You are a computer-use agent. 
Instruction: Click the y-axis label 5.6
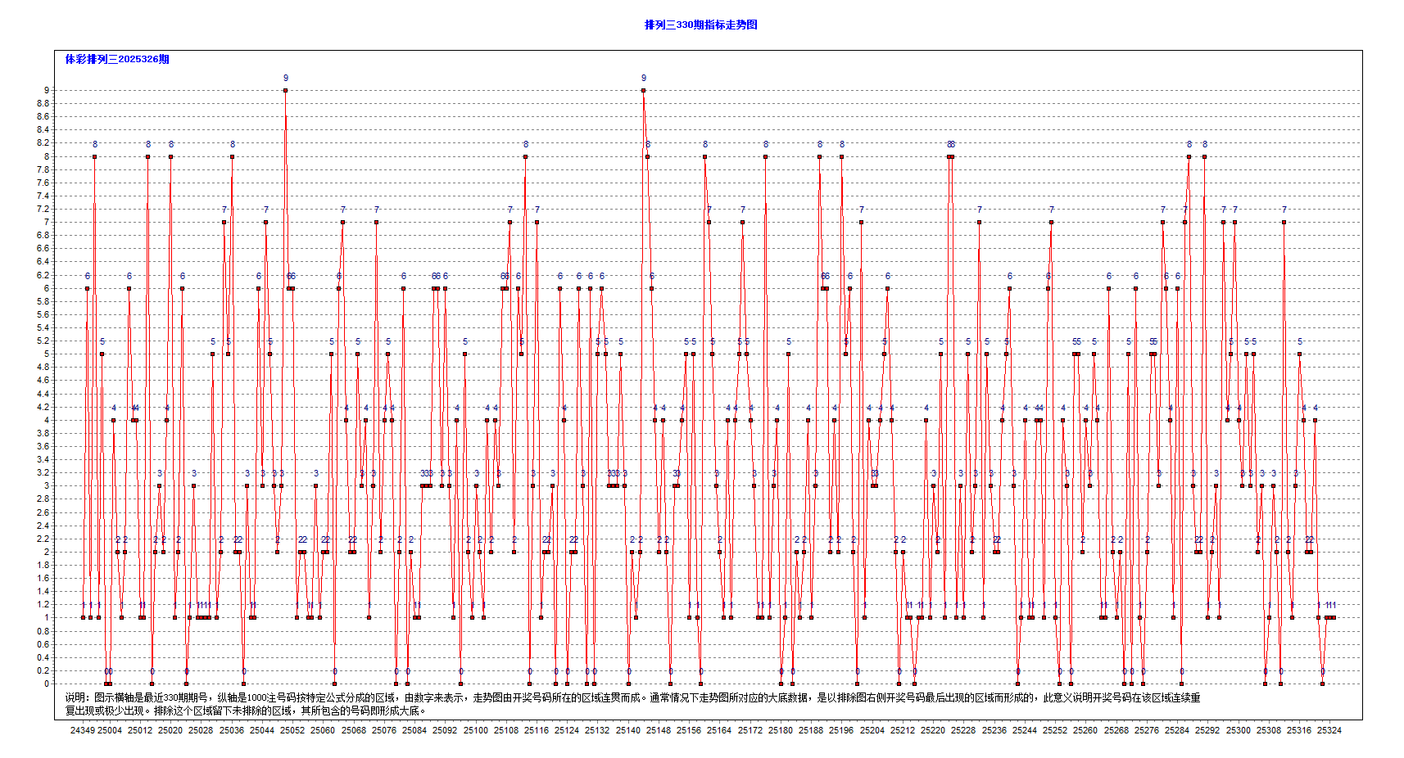43,315
